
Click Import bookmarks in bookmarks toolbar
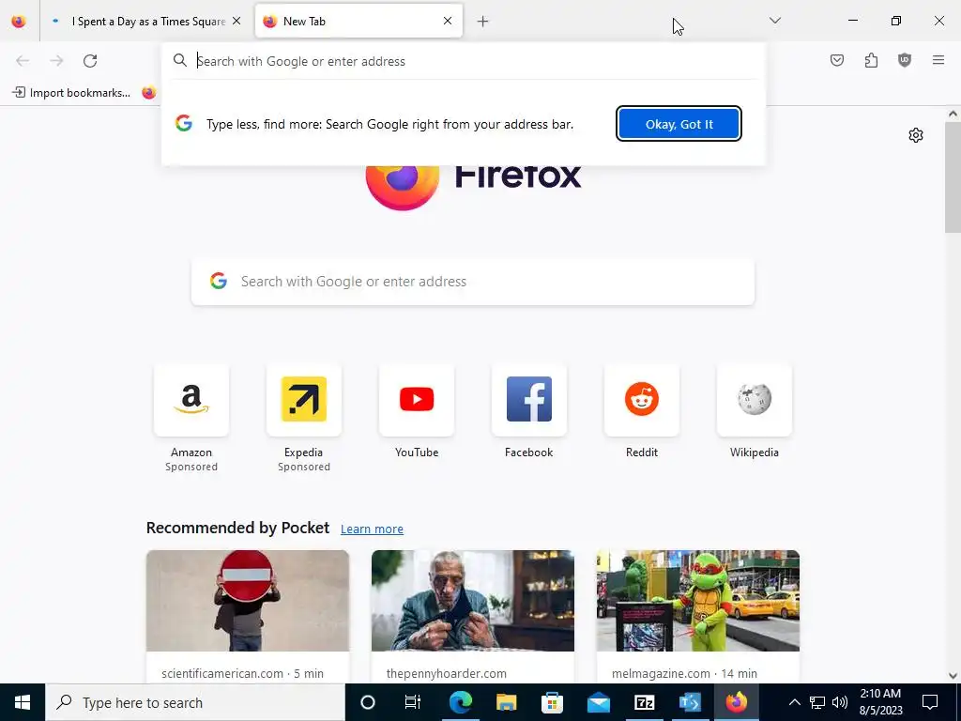point(71,93)
